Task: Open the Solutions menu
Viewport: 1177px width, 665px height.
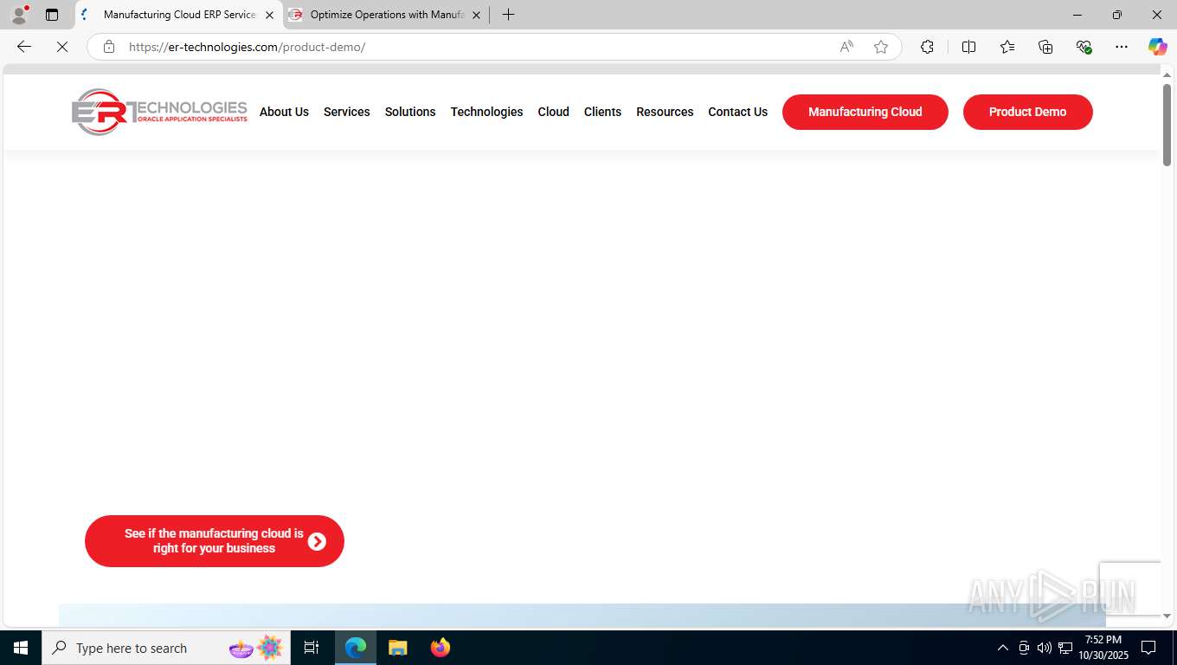Action: point(410,112)
